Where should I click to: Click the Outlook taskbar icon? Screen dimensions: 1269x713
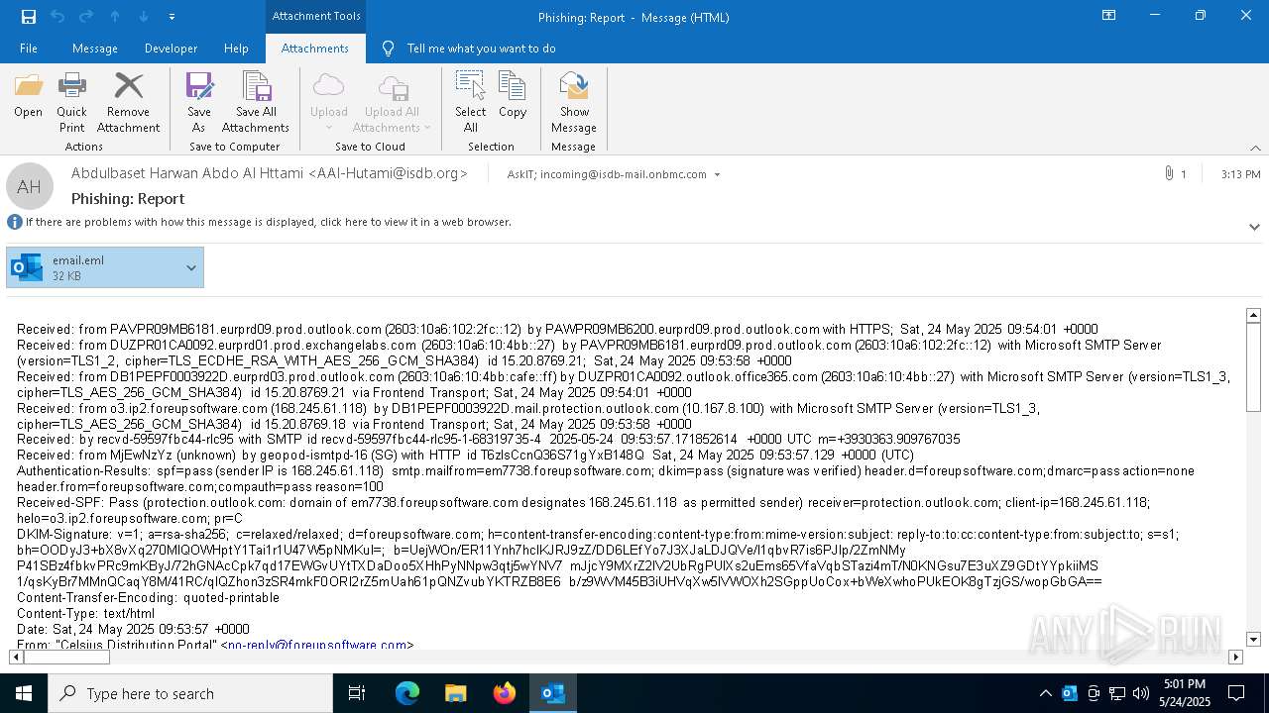pyautogui.click(x=552, y=693)
